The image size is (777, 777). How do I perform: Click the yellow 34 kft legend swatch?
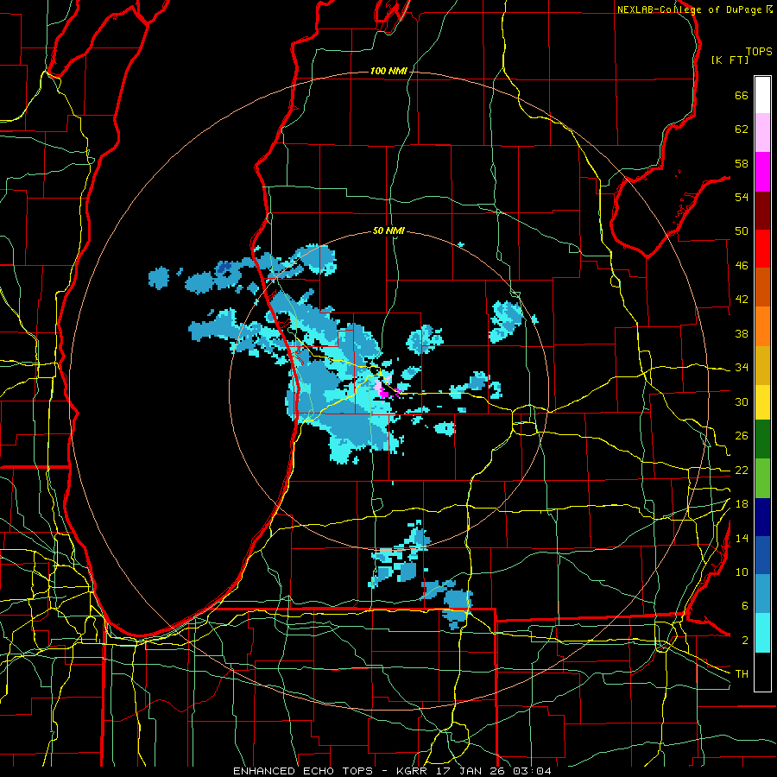(x=762, y=402)
